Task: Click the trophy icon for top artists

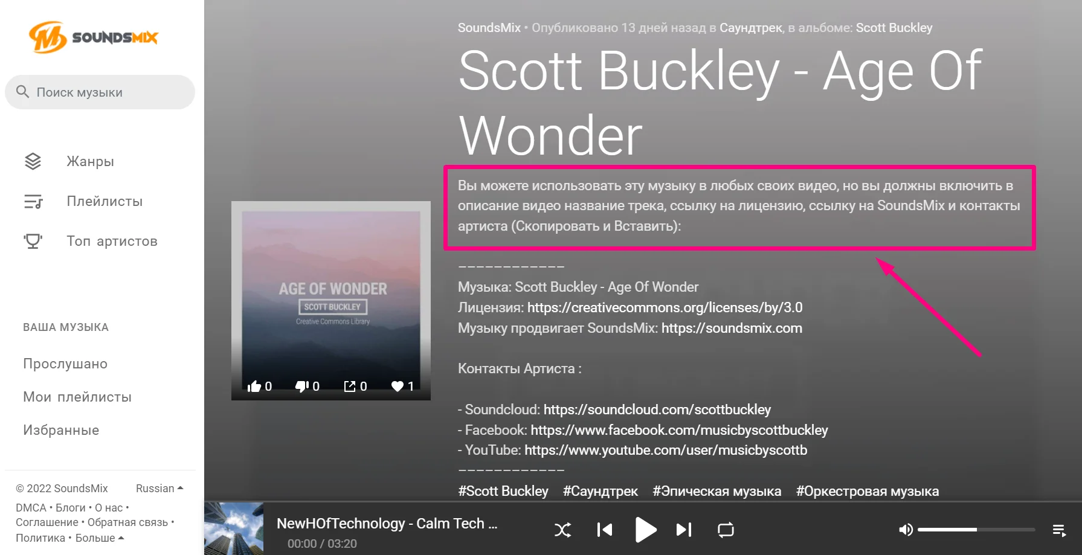Action: click(x=33, y=241)
